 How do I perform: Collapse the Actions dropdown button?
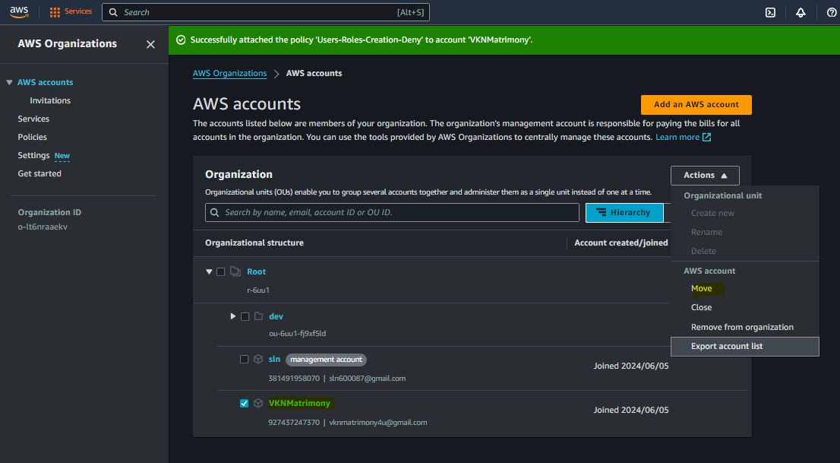pos(705,176)
